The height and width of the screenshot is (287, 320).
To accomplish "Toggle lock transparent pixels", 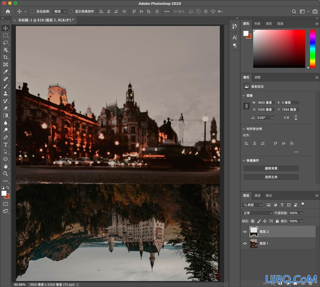I will coord(253,221).
